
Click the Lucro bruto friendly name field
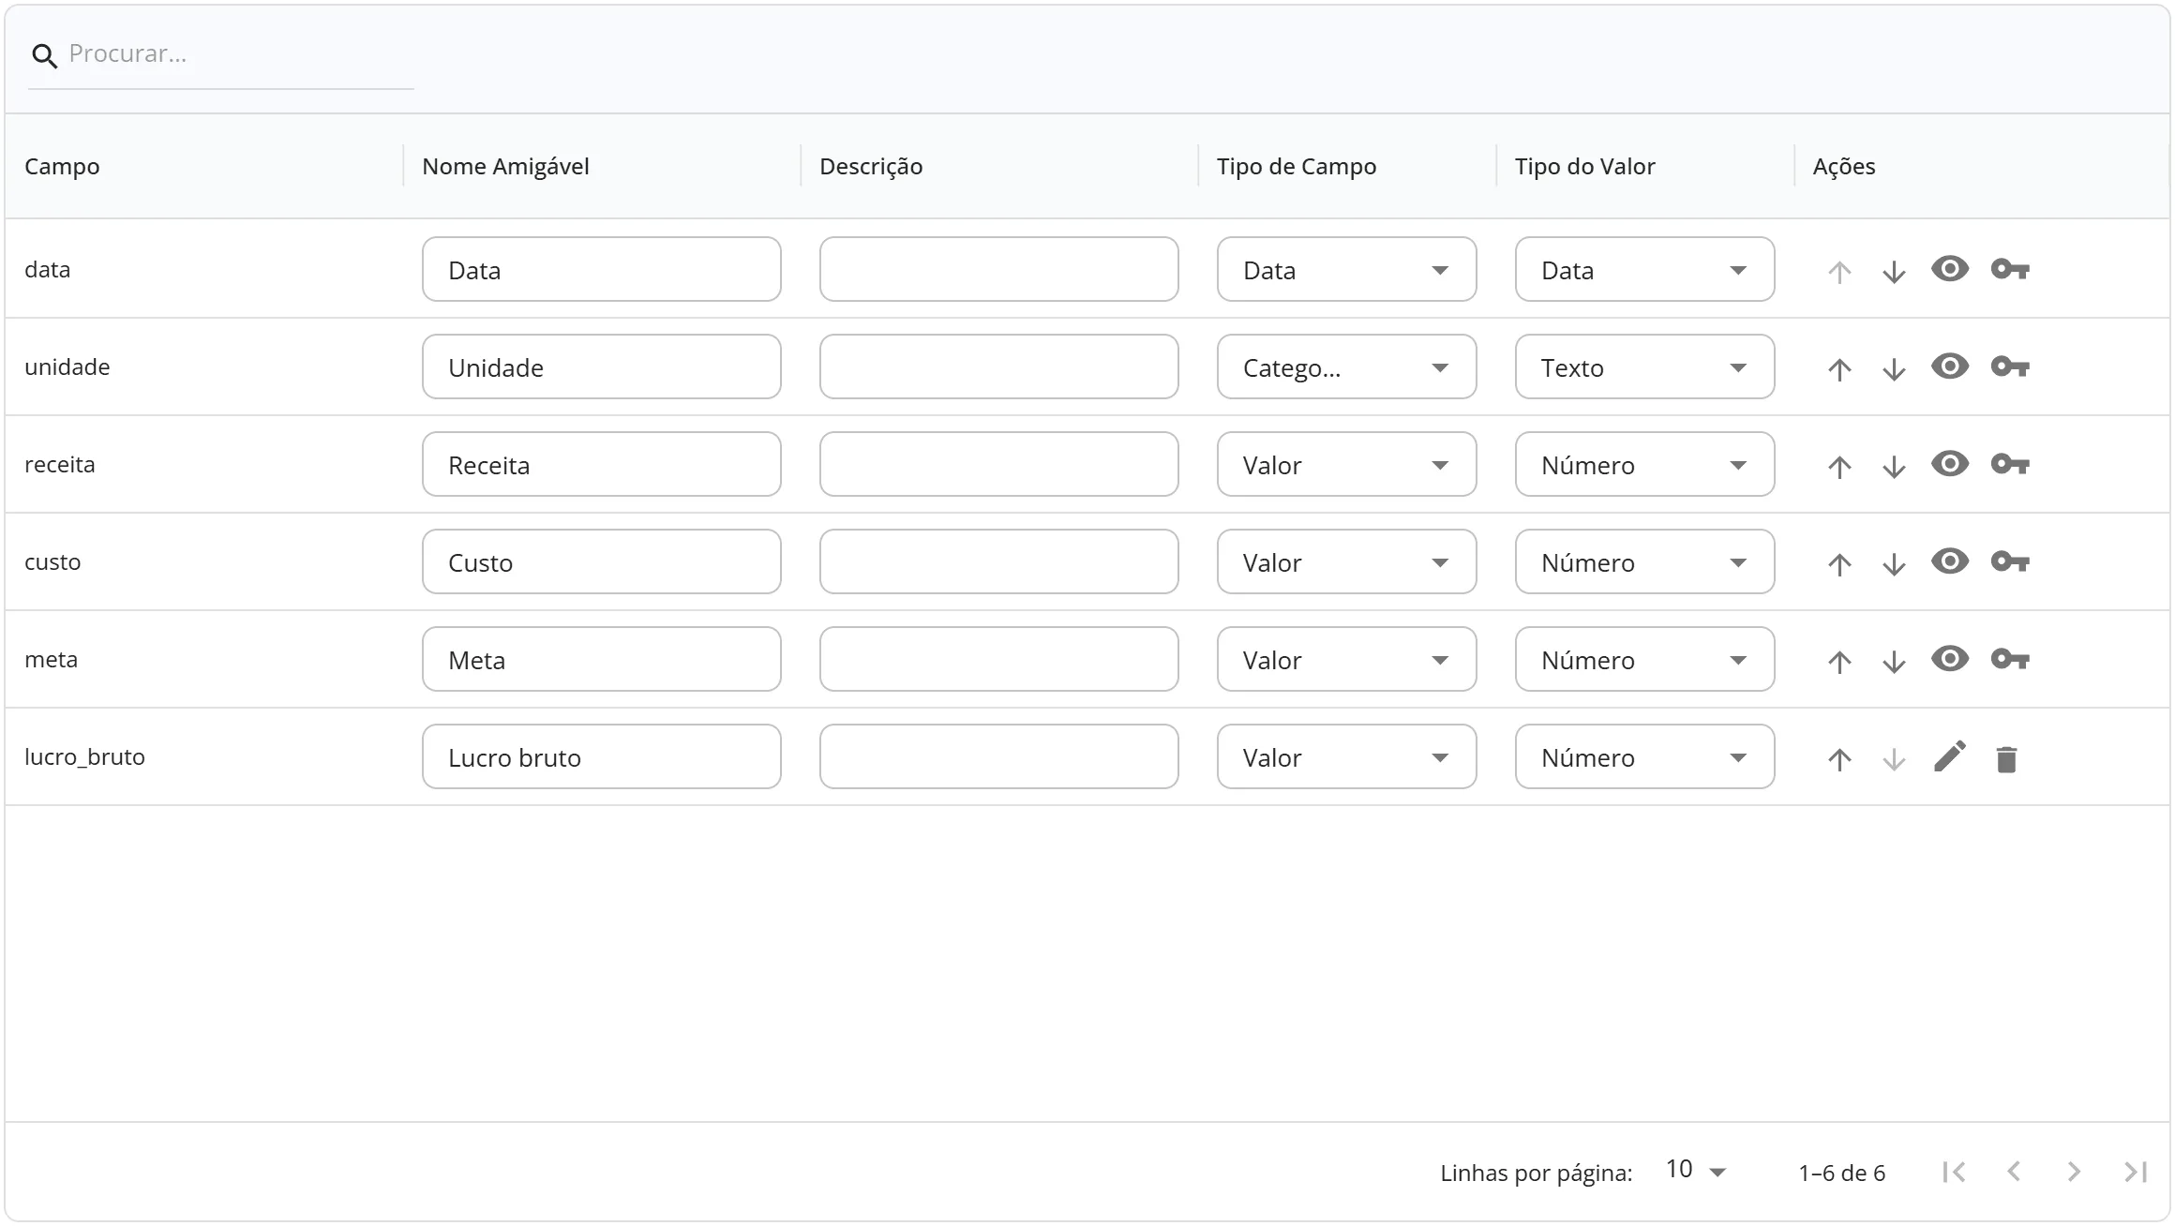point(602,756)
